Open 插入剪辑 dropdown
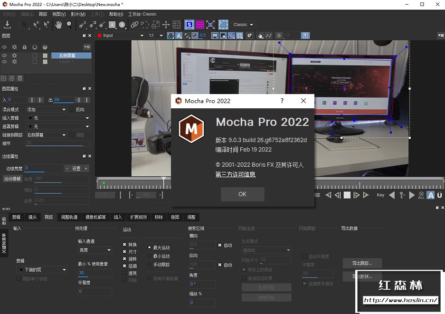The height and width of the screenshot is (314, 445). click(58, 118)
